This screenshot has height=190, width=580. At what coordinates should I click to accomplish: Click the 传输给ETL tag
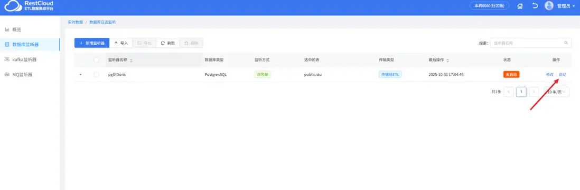[x=390, y=74]
